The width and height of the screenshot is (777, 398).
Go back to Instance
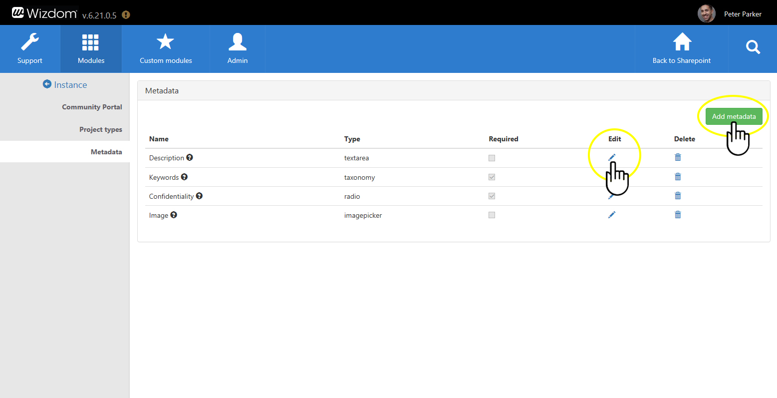pyautogui.click(x=65, y=85)
